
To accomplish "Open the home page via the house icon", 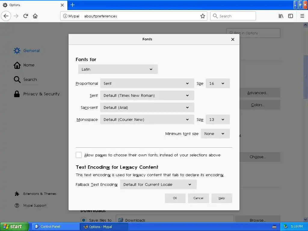I will click(x=35, y=16).
